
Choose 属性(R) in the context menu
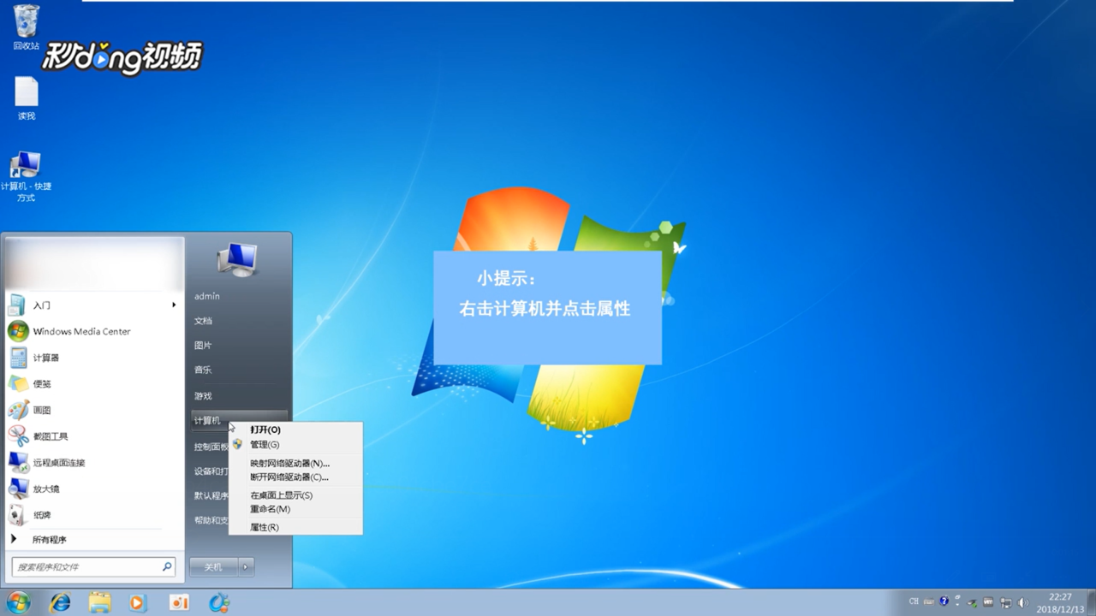(295, 527)
